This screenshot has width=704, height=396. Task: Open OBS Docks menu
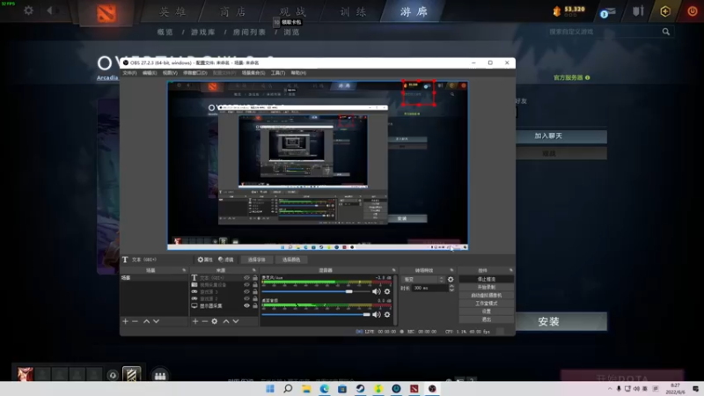(x=194, y=73)
